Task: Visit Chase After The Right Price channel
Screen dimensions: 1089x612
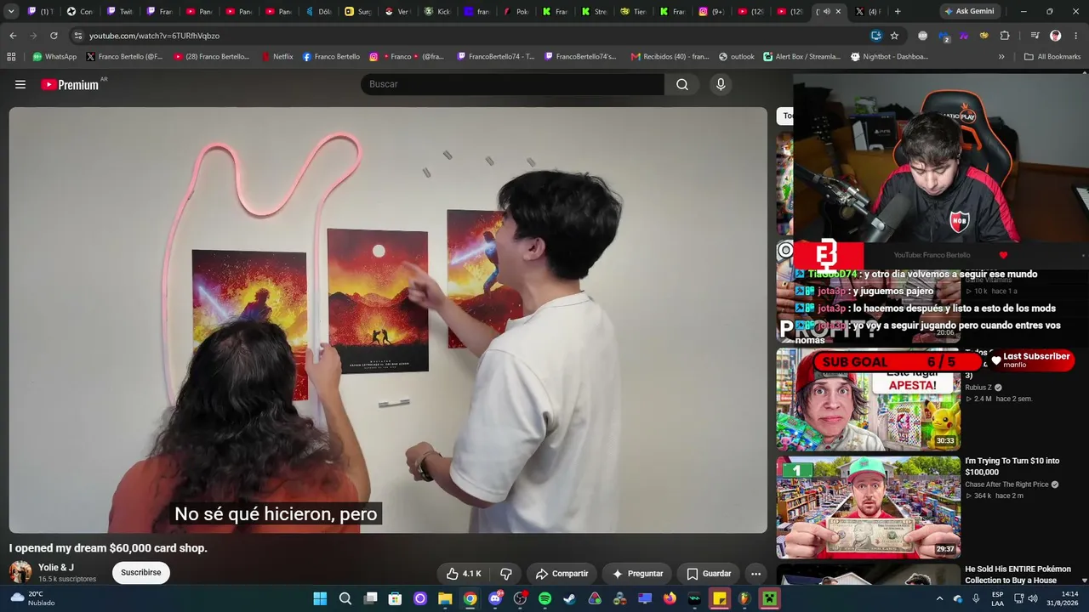Action: [x=1006, y=484]
